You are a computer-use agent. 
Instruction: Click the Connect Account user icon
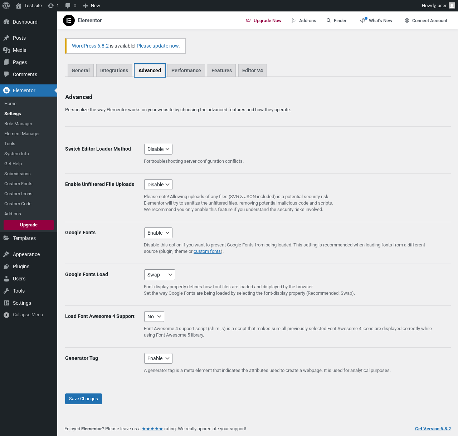pyautogui.click(x=407, y=21)
